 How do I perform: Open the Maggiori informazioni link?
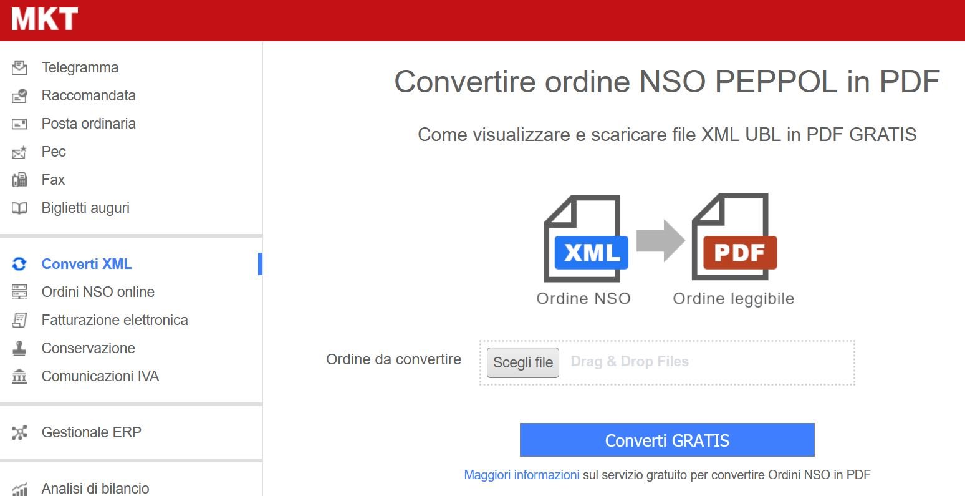click(x=521, y=474)
